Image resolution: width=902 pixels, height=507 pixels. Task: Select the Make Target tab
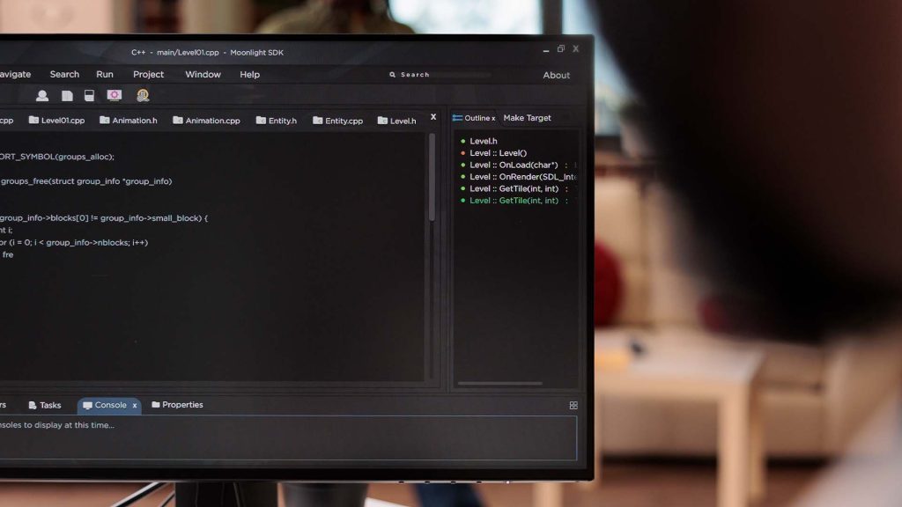pos(527,118)
